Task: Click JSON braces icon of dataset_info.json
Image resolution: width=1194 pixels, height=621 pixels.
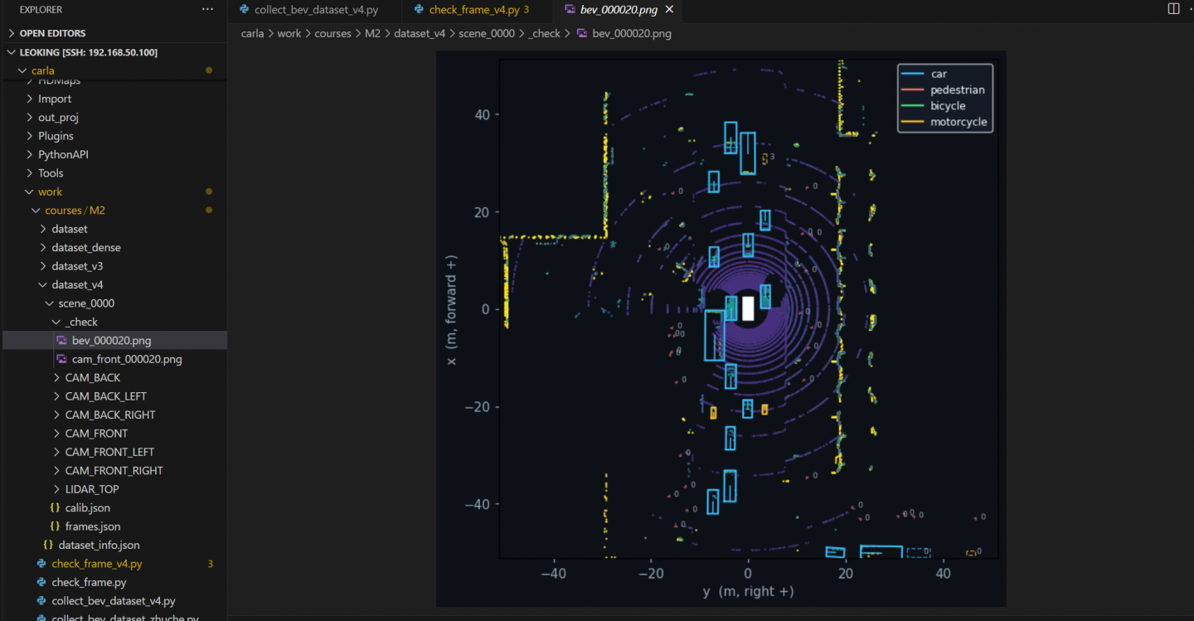Action: pos(48,545)
